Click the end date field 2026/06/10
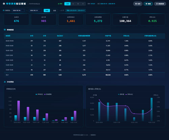 [x=35, y=10]
